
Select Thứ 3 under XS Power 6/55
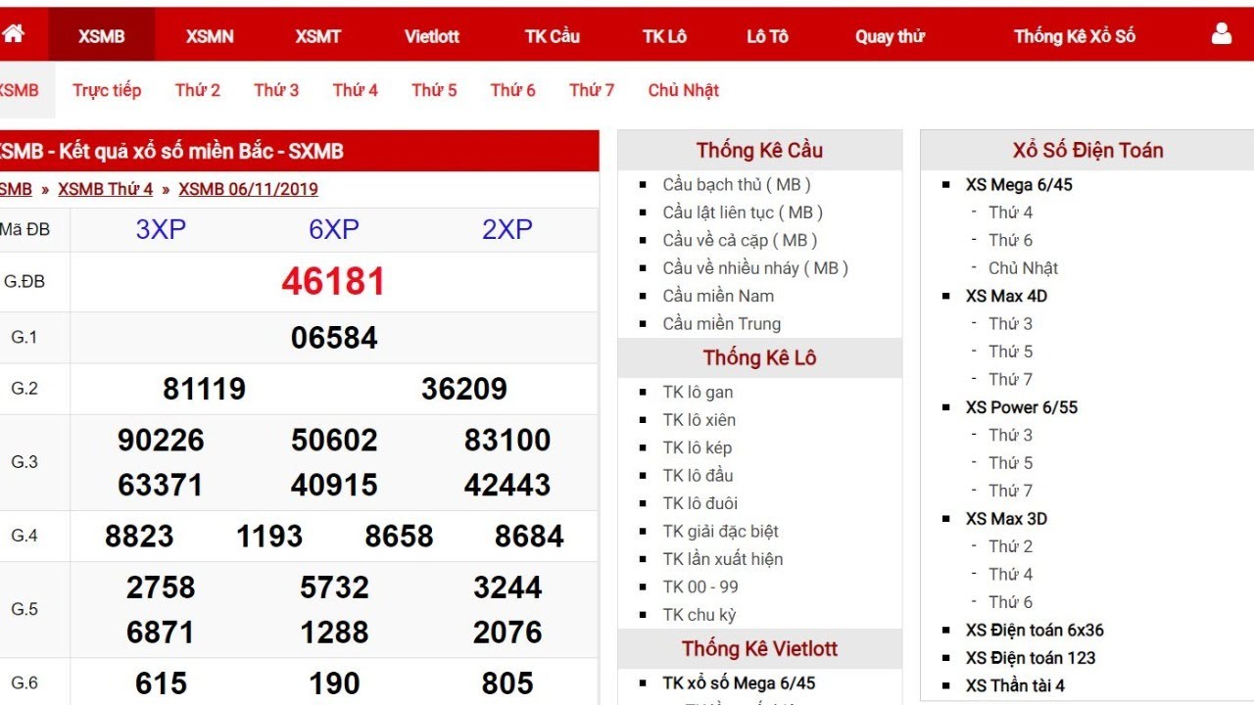pyautogui.click(x=1010, y=435)
